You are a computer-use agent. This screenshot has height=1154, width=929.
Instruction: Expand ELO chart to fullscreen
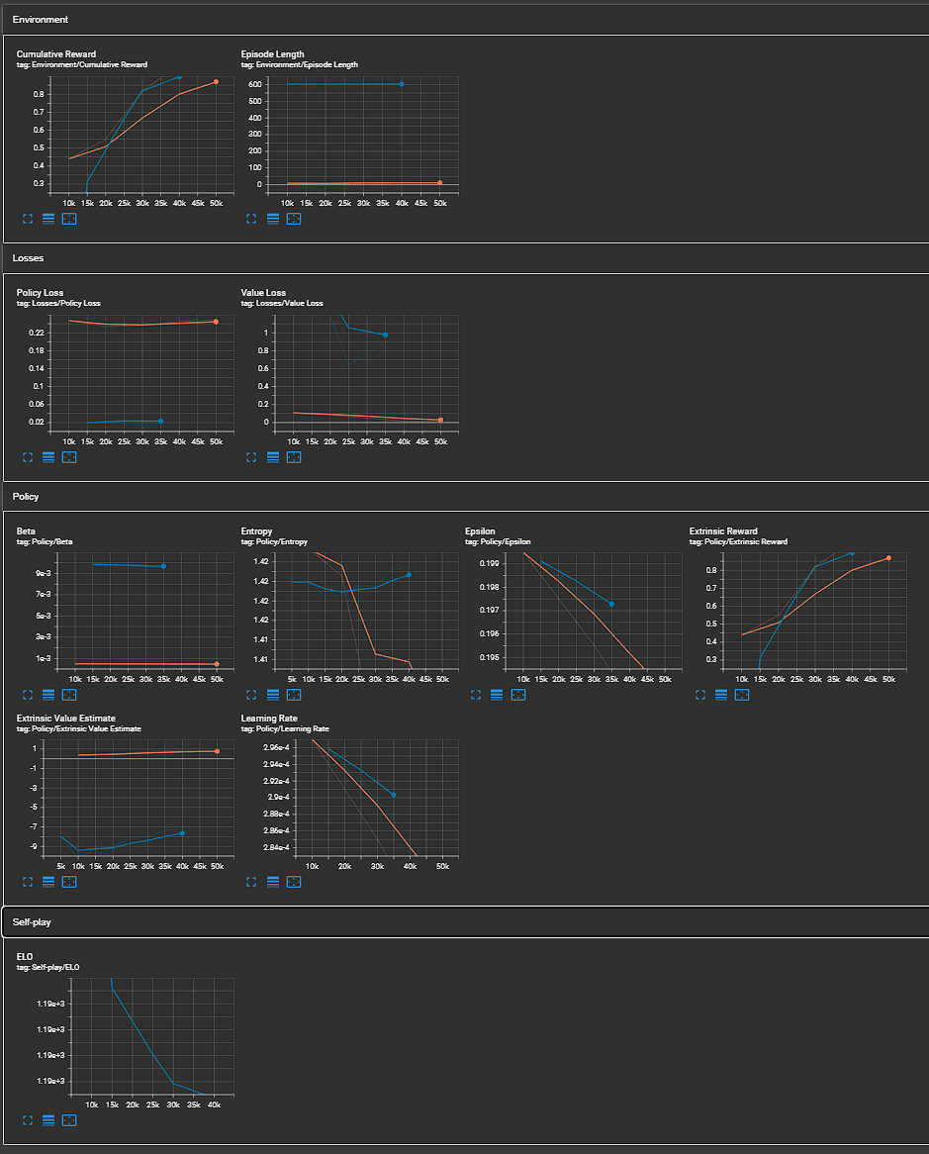(27, 1120)
